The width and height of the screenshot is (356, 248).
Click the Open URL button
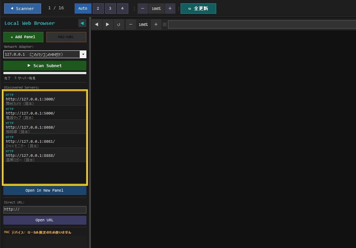click(45, 220)
